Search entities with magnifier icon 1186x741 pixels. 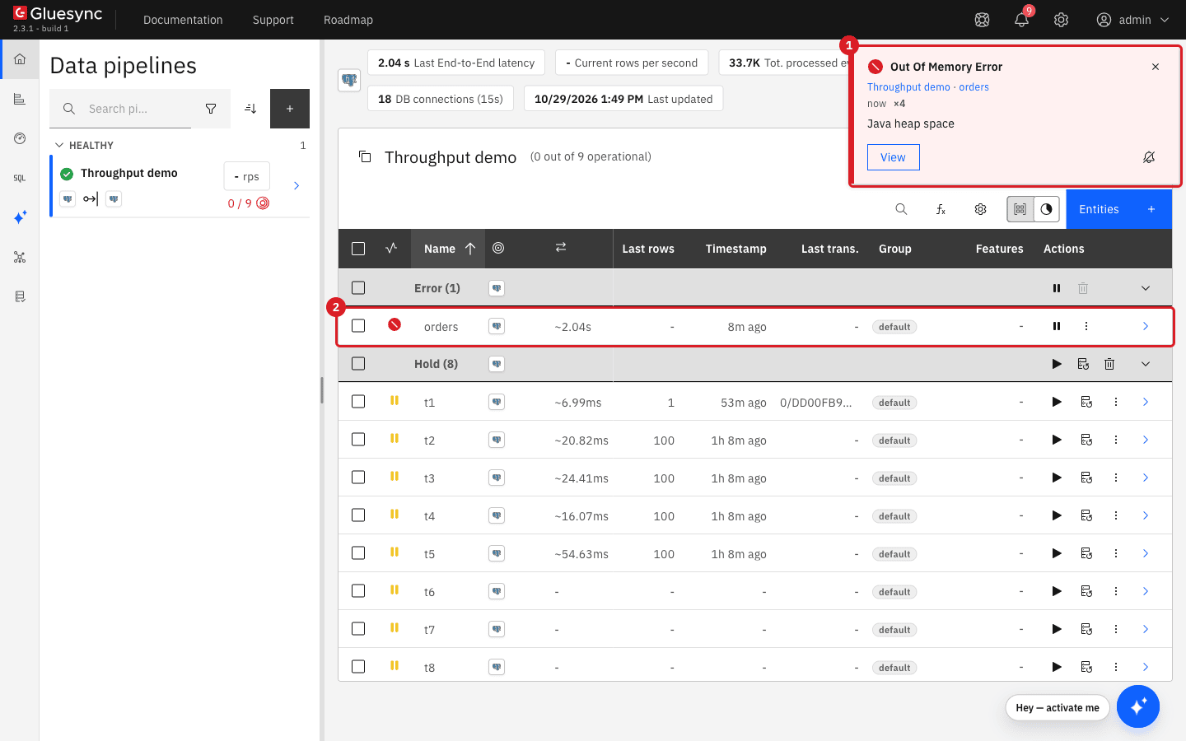(x=901, y=209)
